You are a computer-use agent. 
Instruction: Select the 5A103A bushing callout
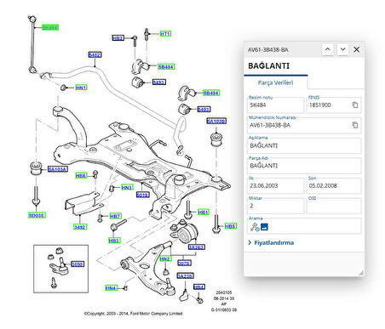click(x=57, y=169)
